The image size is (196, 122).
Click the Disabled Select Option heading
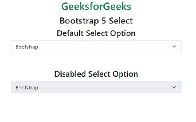click(96, 74)
